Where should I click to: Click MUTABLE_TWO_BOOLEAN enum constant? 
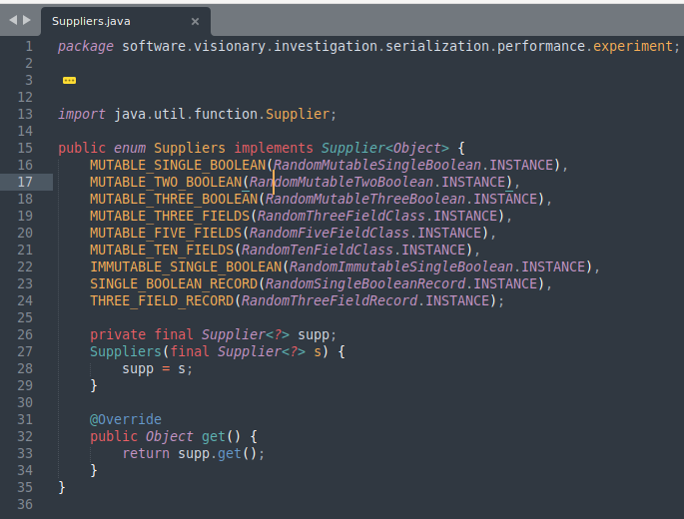coord(166,182)
